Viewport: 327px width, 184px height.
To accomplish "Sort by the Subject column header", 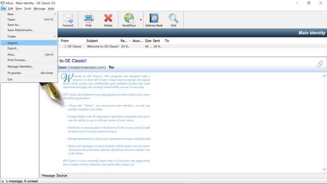I will pos(103,40).
